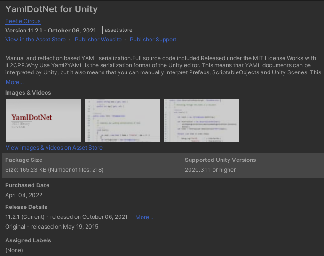Click the Package Size heading
Image resolution: width=324 pixels, height=256 pixels.
pos(24,160)
